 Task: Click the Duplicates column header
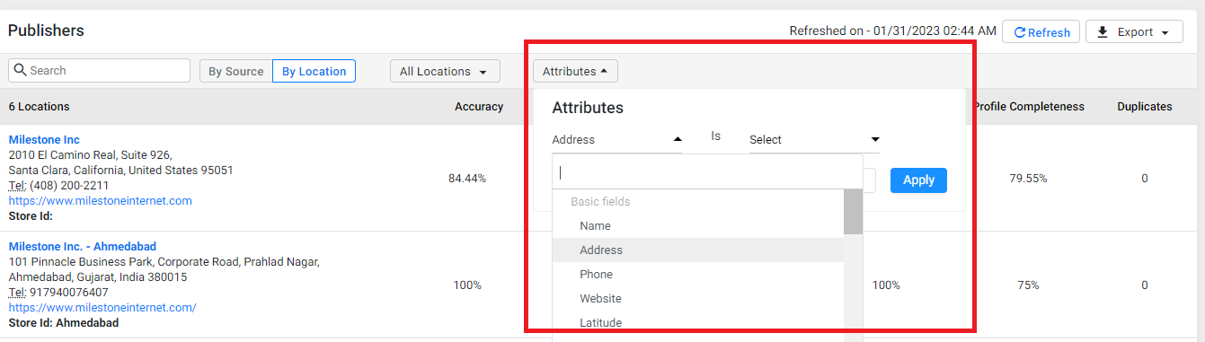1145,107
